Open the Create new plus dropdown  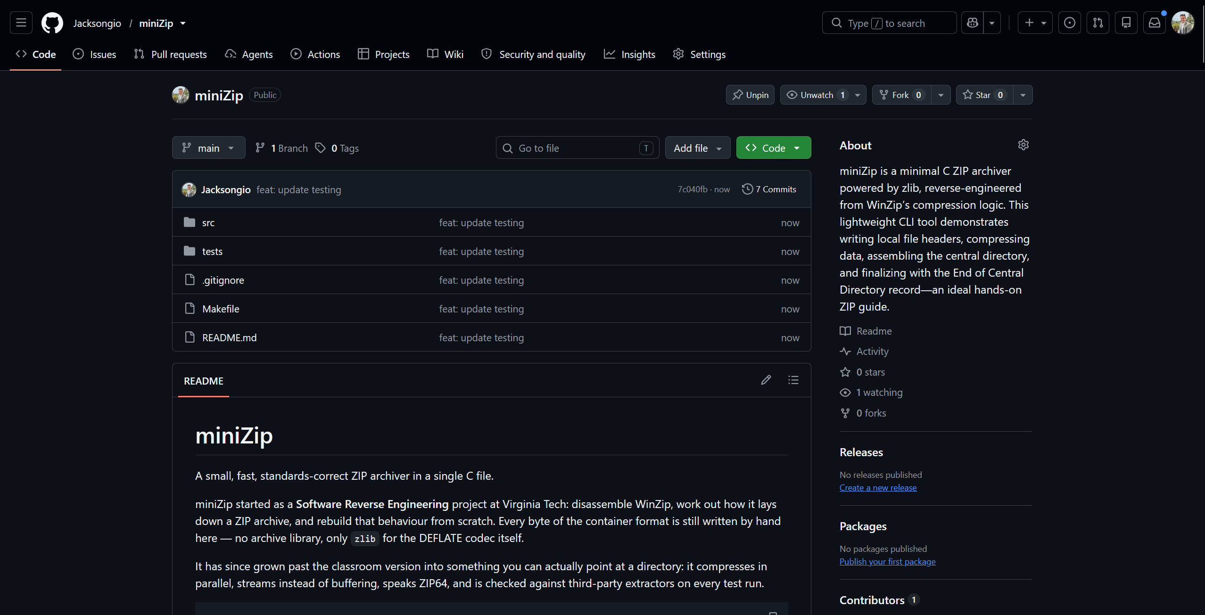click(1035, 23)
